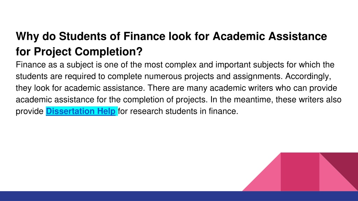358x201 pixels.
Task: Click 'they look for academic assistance' sentence
Action: click(x=80, y=88)
